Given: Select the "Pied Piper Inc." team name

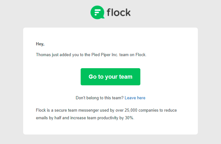Looking at the screenshot, I should pos(105,55).
